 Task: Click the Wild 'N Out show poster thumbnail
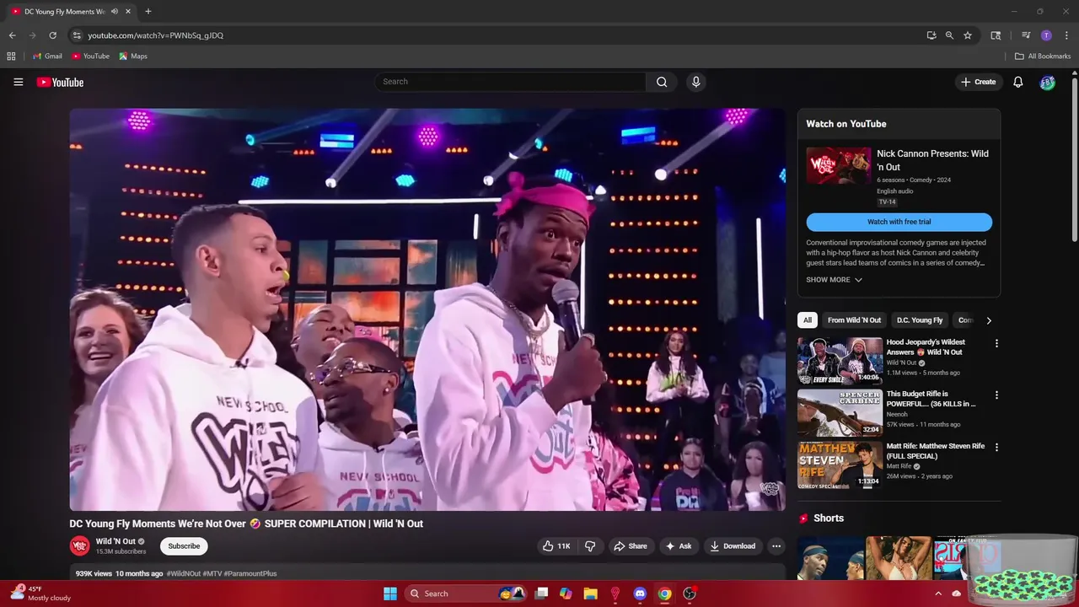tap(839, 165)
